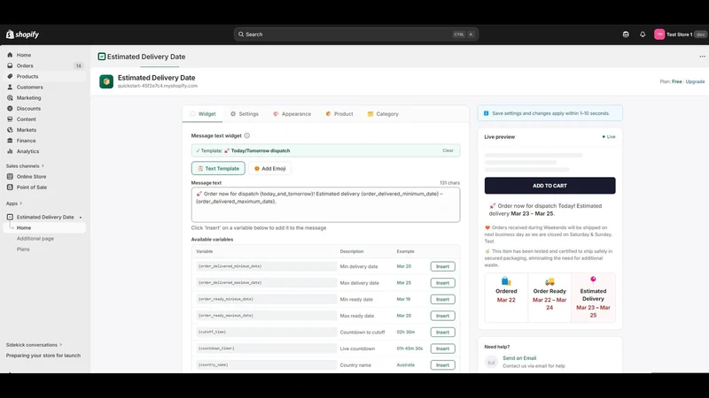
Task: Click Add Emoji button
Action: 270,168
